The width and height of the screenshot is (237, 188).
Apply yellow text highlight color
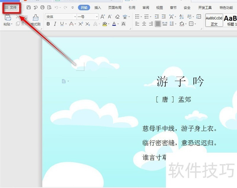105,24
